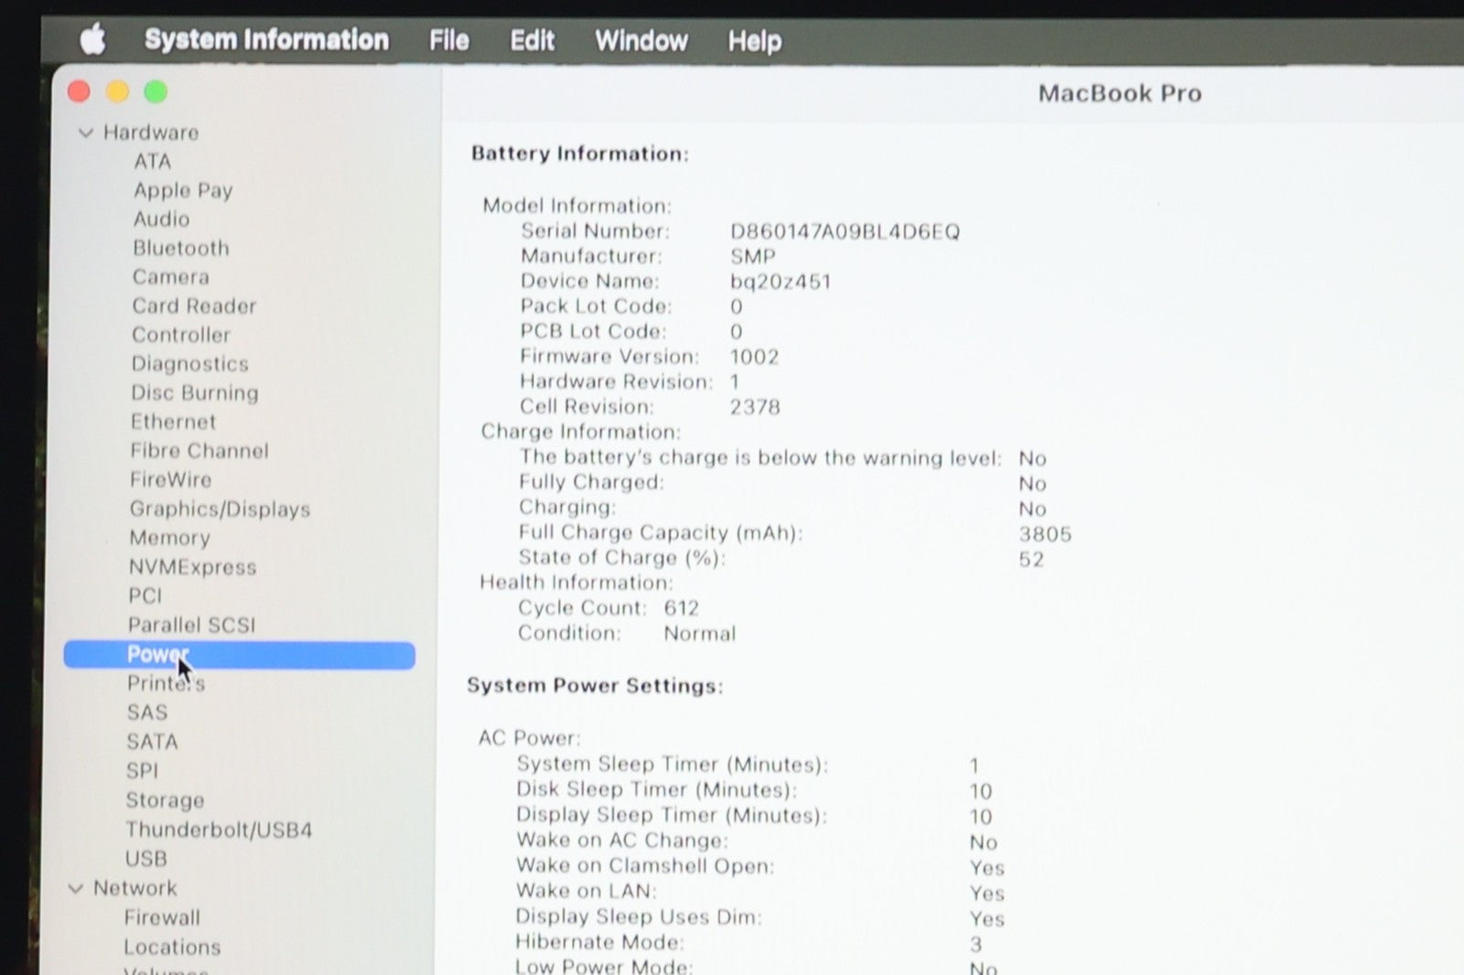Image resolution: width=1464 pixels, height=975 pixels.
Task: Click the green full-screen window button
Action: [156, 91]
